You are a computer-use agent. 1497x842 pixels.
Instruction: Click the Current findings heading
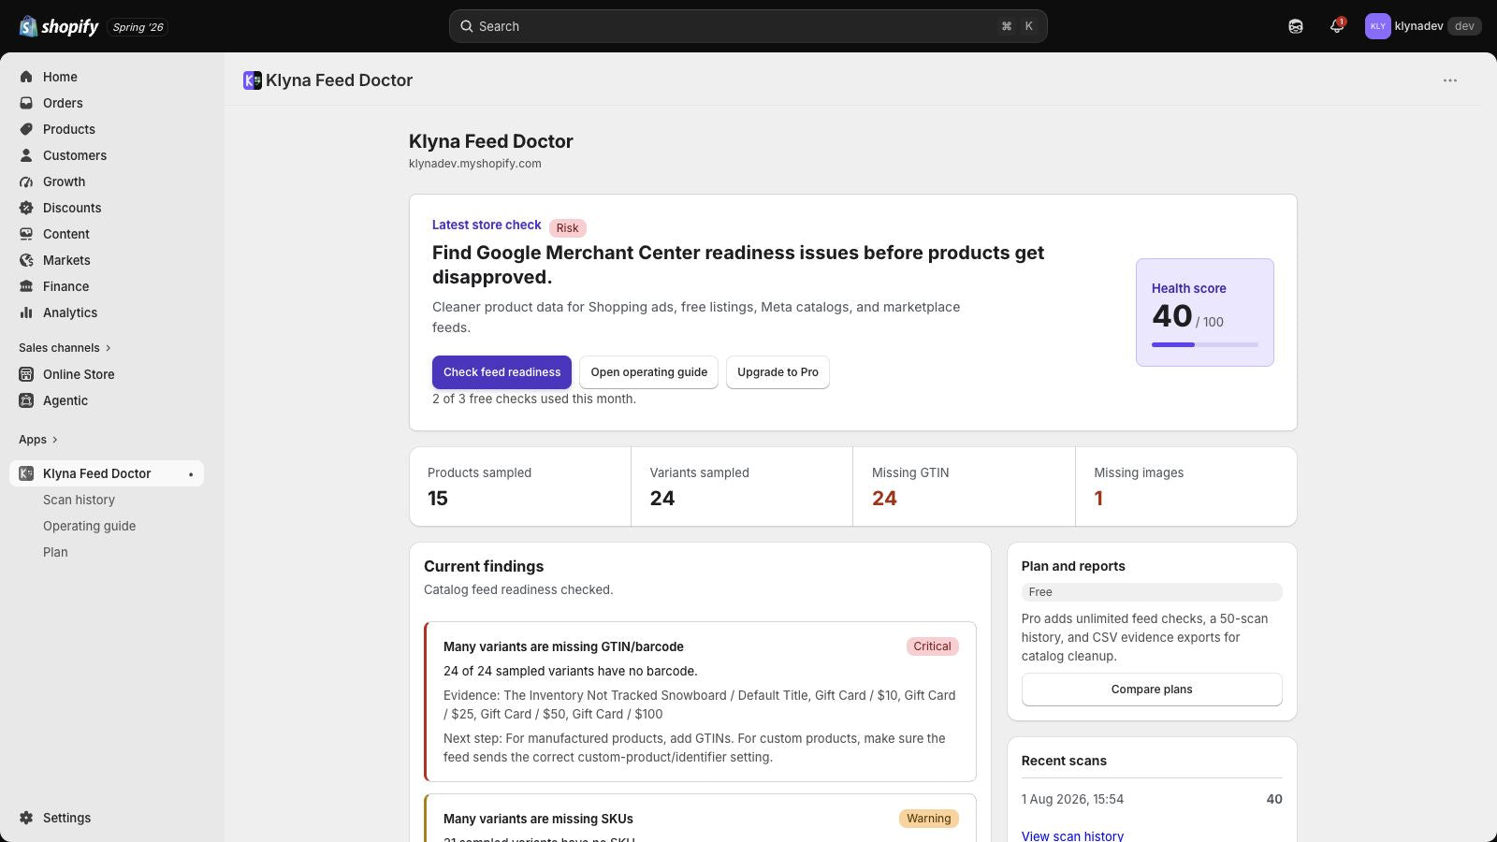[484, 566]
